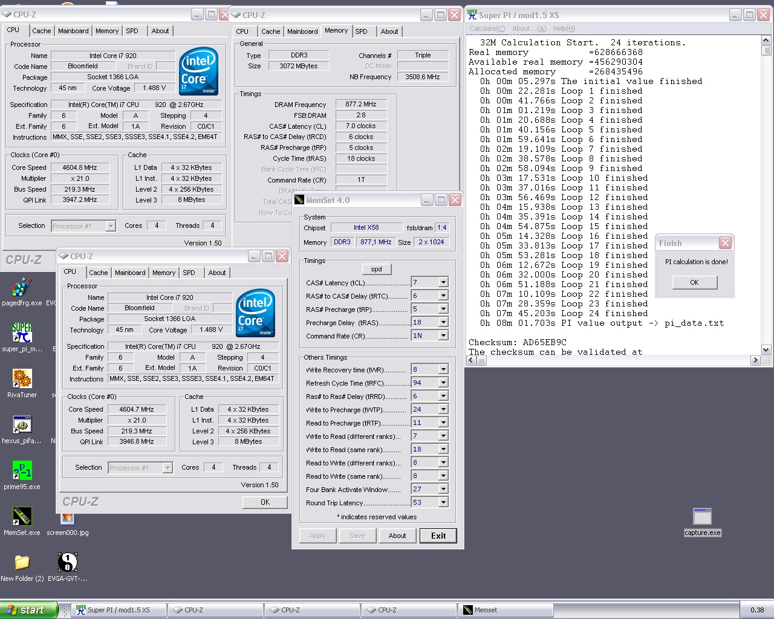Image resolution: width=774 pixels, height=619 pixels.
Task: Click the spd button in MemSet
Action: [376, 269]
